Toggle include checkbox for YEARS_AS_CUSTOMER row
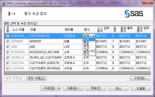The image size is (155, 97). pyautogui.click(x=8, y=58)
